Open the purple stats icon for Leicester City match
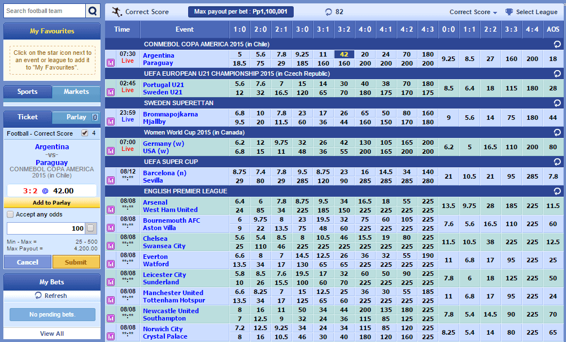The height and width of the screenshot is (342, 566). pyautogui.click(x=111, y=282)
